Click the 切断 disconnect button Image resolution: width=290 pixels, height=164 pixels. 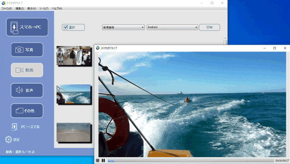(x=209, y=27)
